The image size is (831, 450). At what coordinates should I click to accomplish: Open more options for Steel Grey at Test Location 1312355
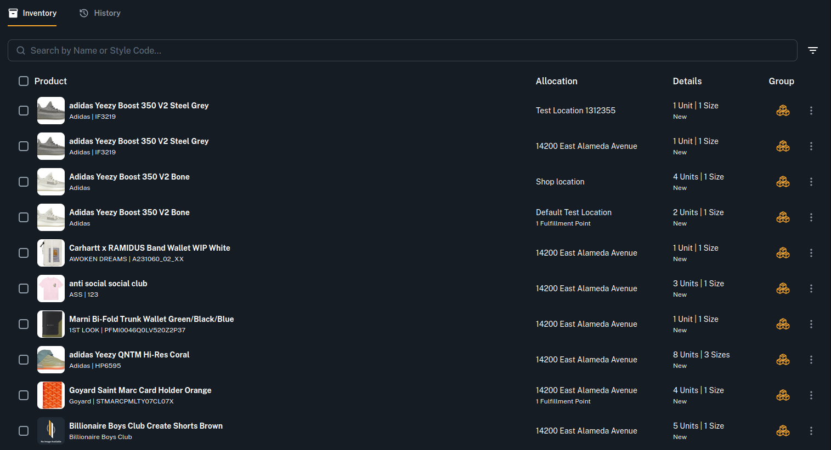(811, 111)
